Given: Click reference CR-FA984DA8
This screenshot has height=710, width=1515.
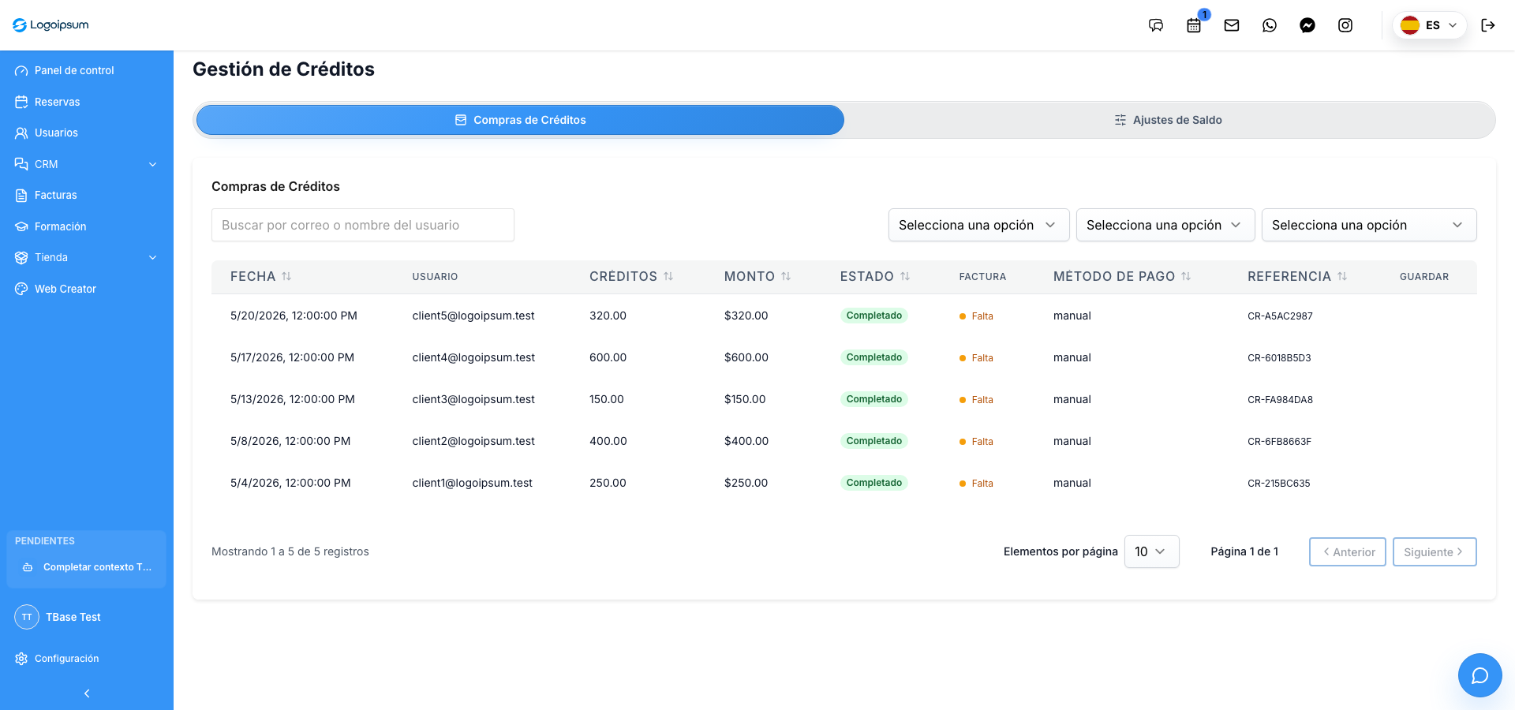Looking at the screenshot, I should click(x=1280, y=399).
